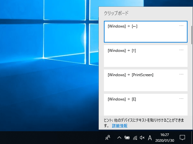This screenshot has width=193, height=144.
Task: Open options menu for [Windows] + [↑] item
Action: [181, 50]
